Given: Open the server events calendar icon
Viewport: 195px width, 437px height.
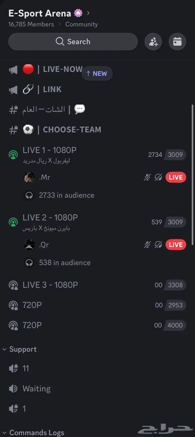Looking at the screenshot, I should [x=177, y=42].
